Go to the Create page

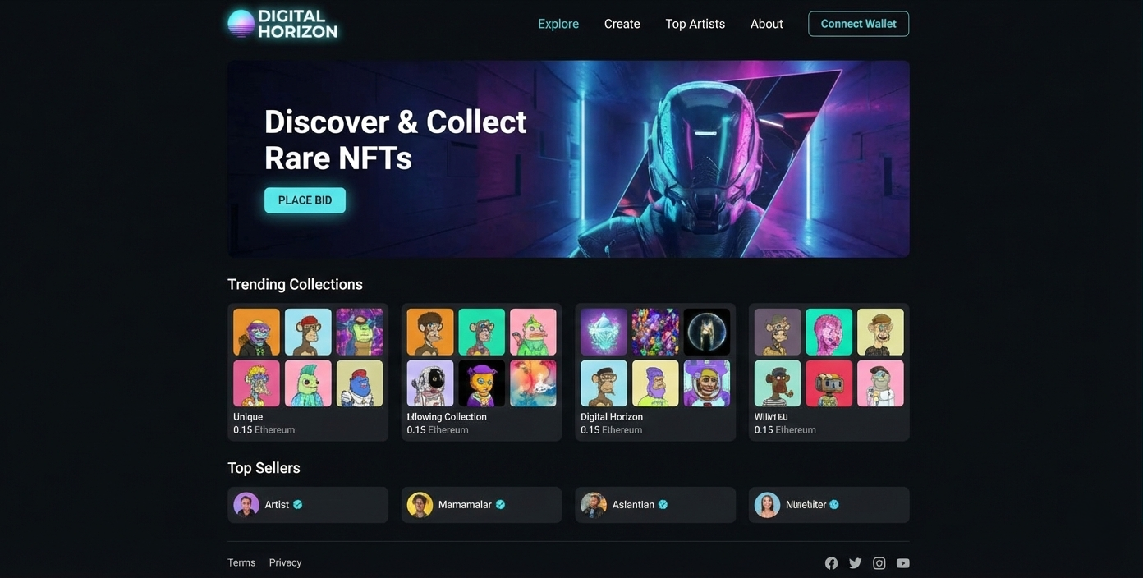[622, 24]
